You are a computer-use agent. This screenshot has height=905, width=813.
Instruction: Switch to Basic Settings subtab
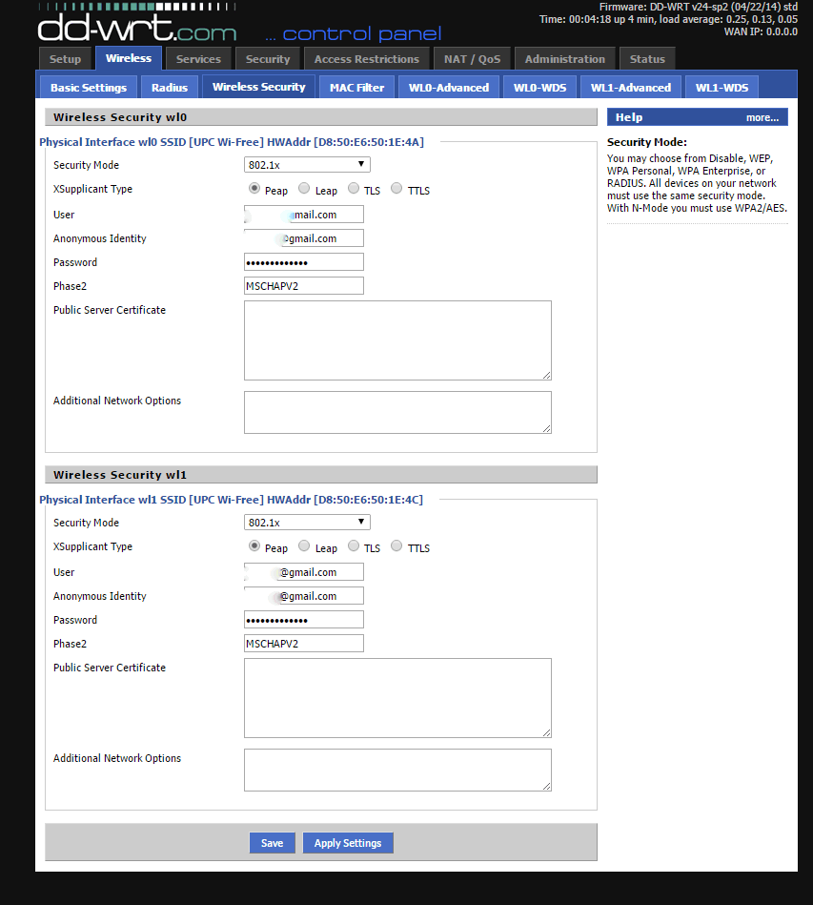pos(89,88)
